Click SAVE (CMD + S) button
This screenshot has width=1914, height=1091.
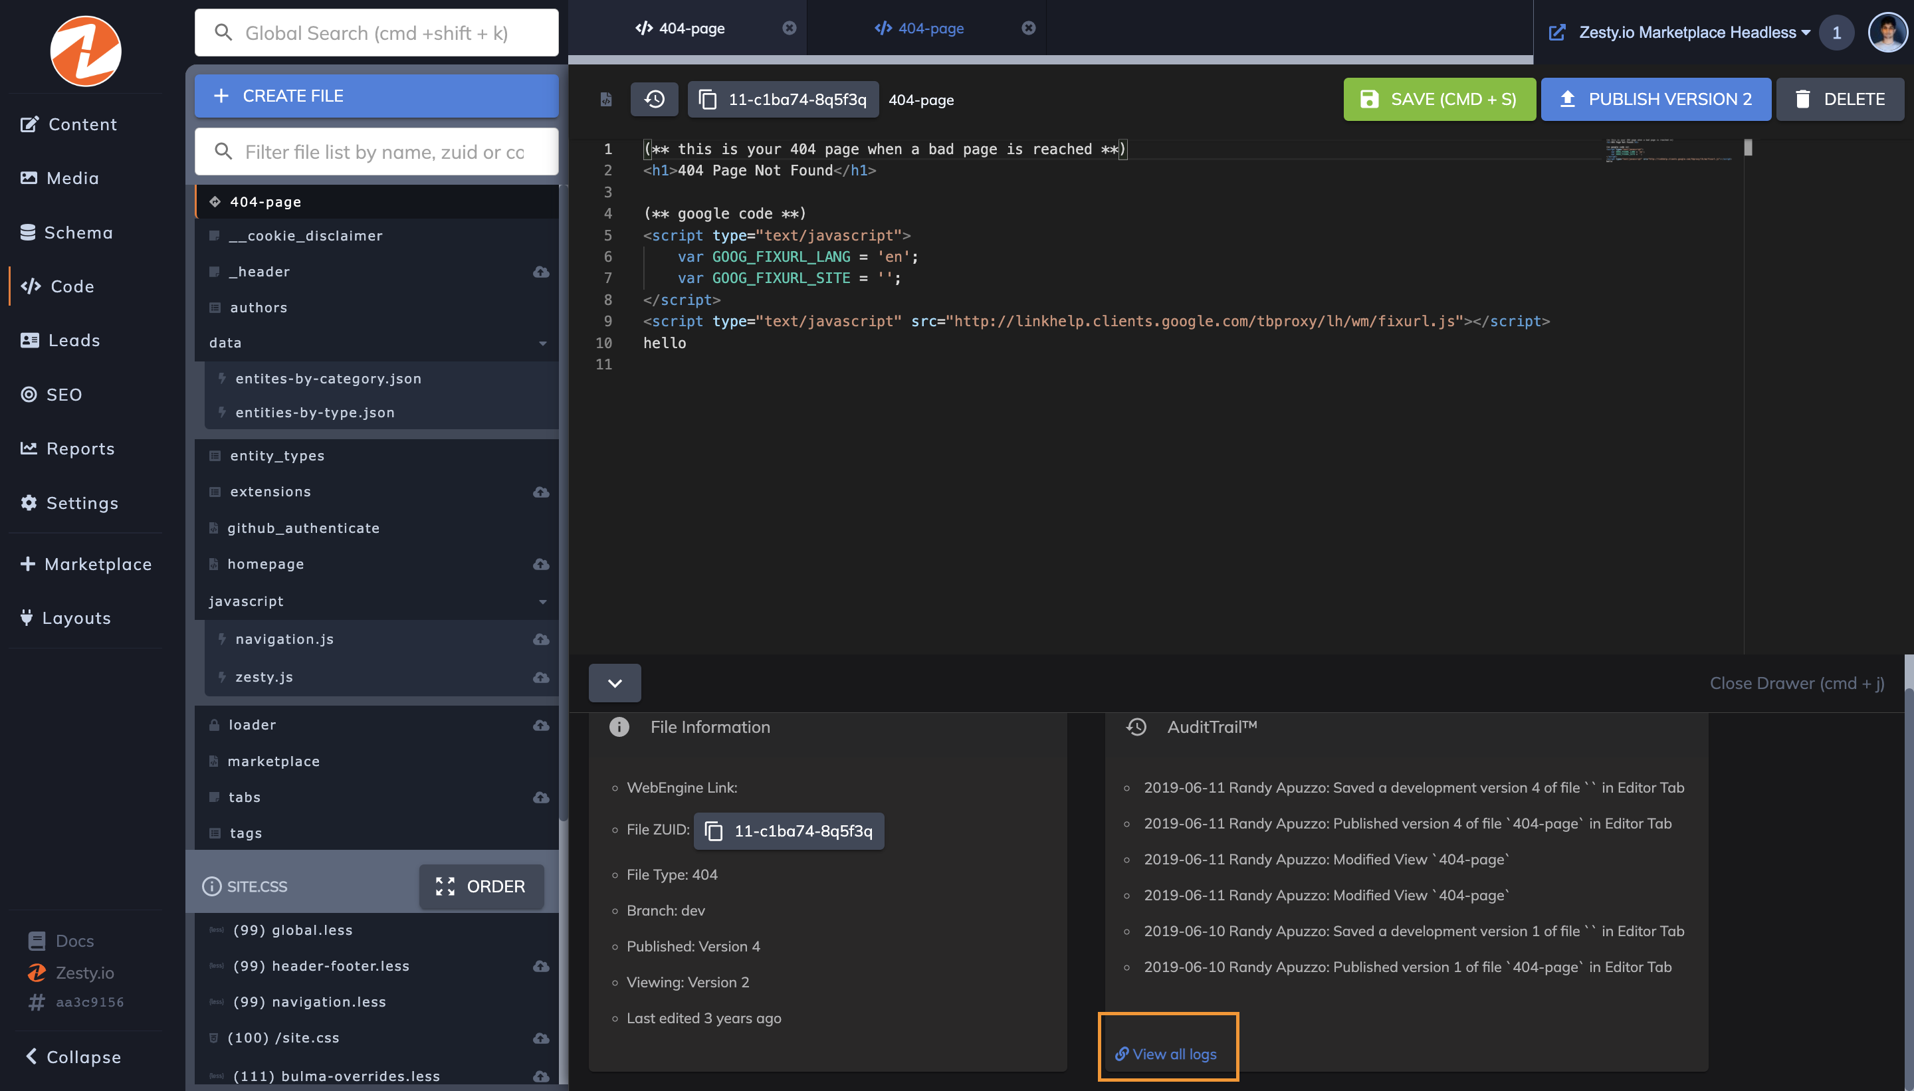[1439, 99]
